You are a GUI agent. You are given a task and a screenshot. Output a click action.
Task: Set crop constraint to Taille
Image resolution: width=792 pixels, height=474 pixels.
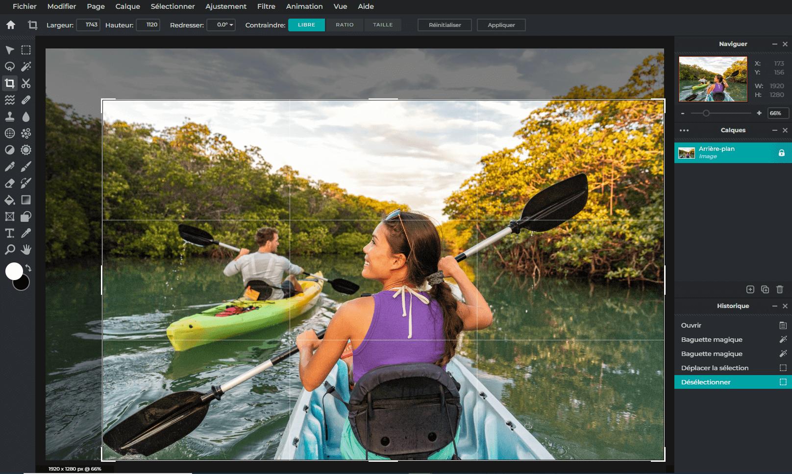tap(383, 25)
